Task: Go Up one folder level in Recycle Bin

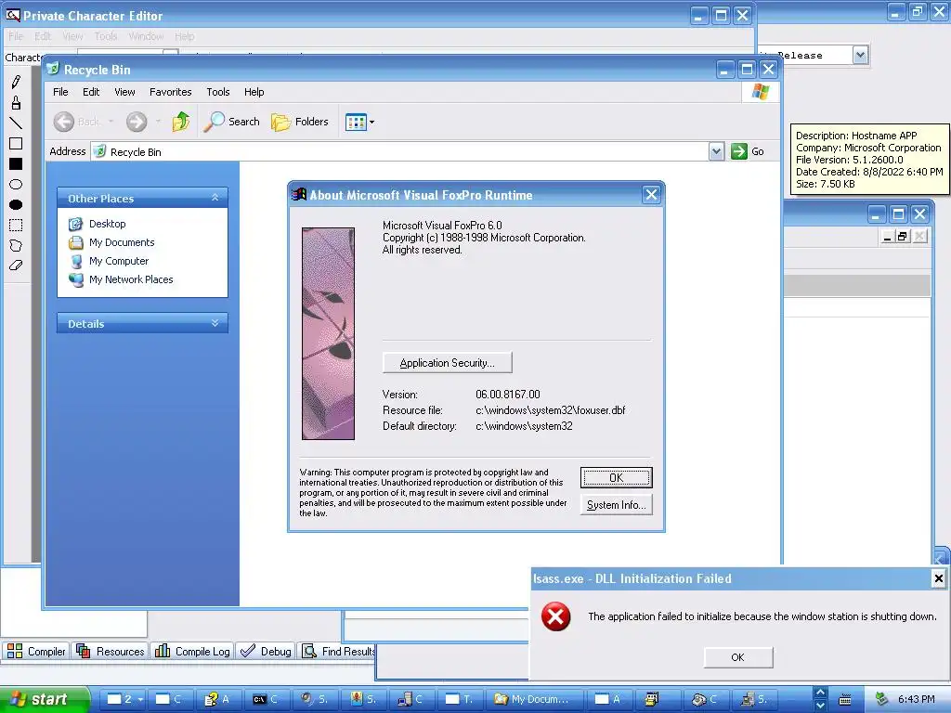Action: (x=181, y=122)
